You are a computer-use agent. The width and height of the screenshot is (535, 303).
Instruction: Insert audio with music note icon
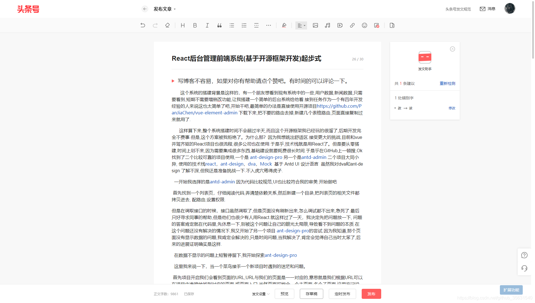click(x=327, y=25)
